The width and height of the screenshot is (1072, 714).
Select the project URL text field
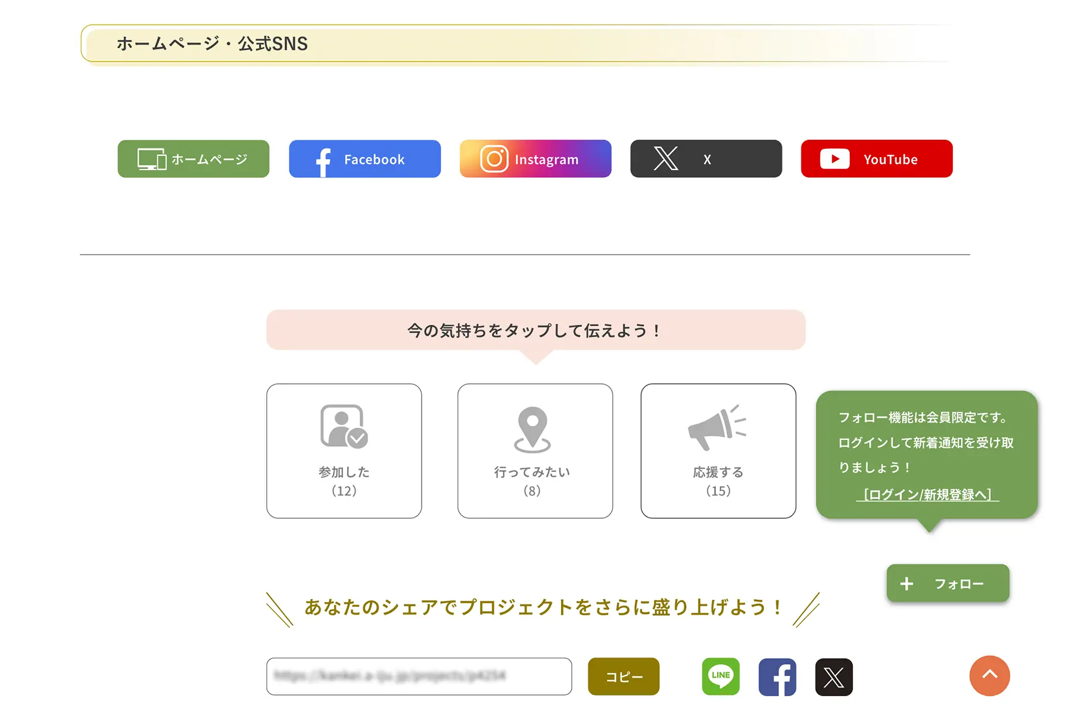coord(419,677)
